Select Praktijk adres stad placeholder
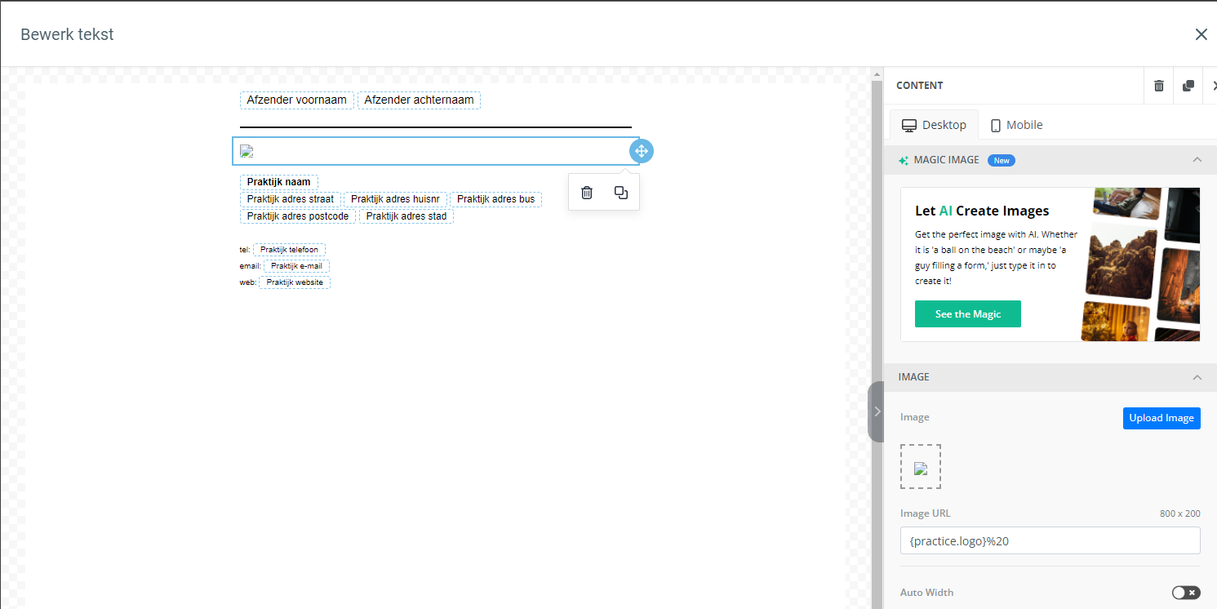The width and height of the screenshot is (1217, 609). coord(406,216)
